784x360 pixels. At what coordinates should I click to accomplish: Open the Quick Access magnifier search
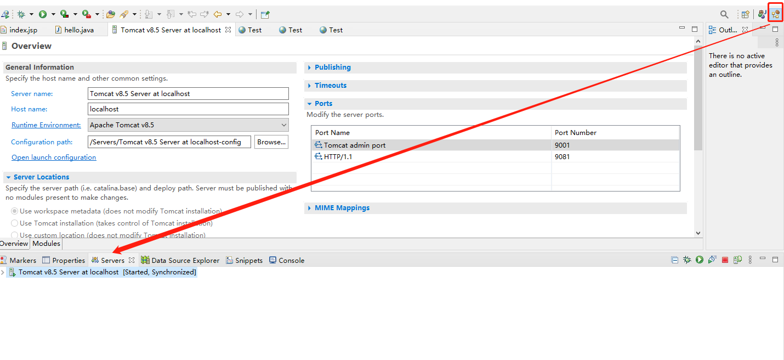pyautogui.click(x=724, y=14)
